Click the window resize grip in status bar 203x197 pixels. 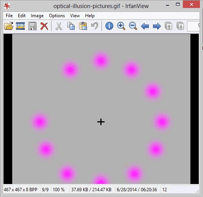pos(197,191)
